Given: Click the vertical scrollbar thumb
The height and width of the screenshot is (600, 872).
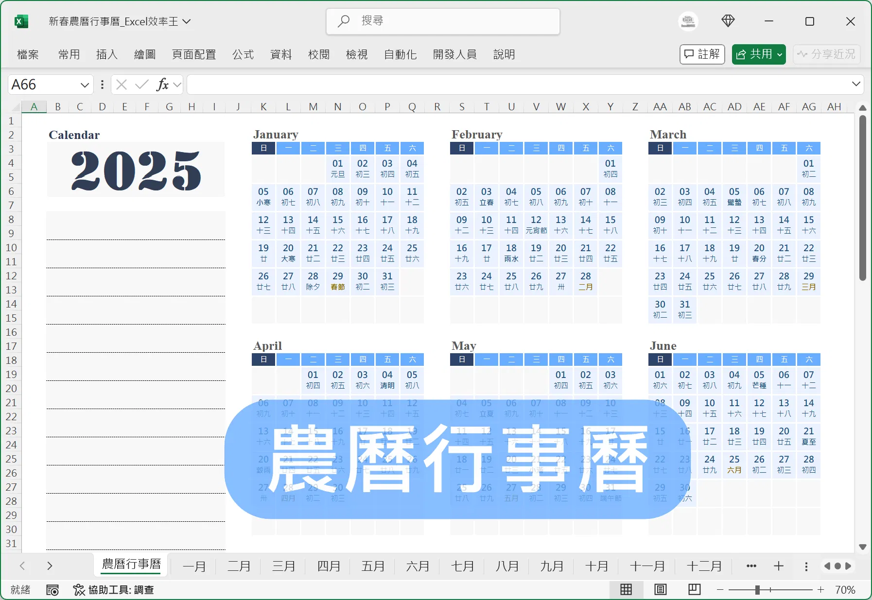Looking at the screenshot, I should (x=863, y=198).
